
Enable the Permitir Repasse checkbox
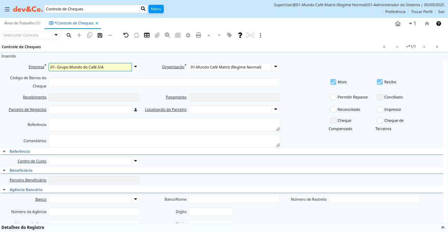point(333,97)
